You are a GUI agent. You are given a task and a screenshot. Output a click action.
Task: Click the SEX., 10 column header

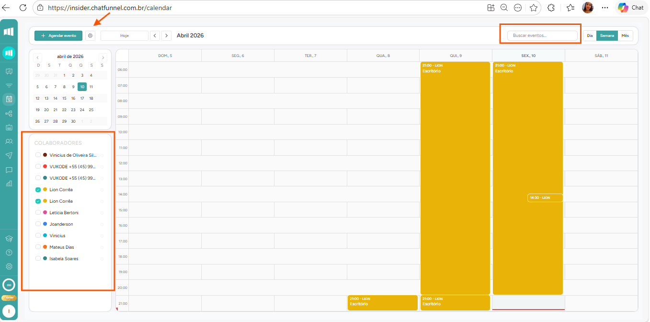tap(528, 56)
